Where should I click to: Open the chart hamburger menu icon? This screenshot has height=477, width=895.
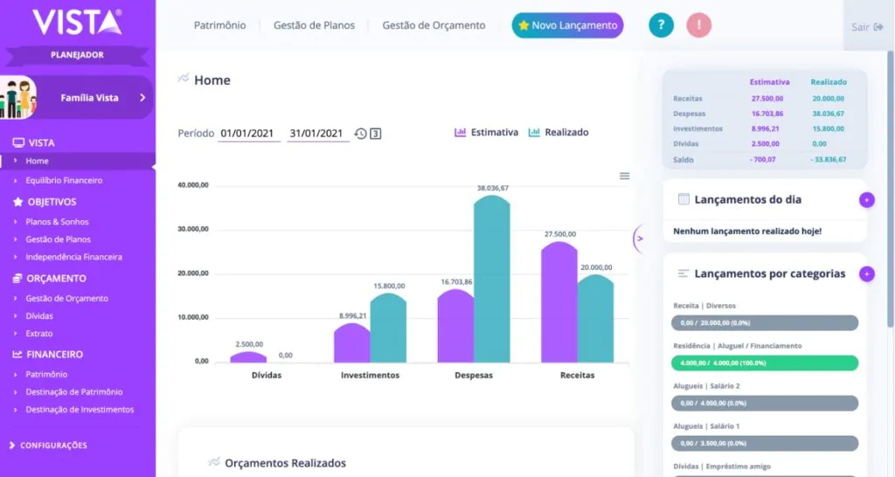624,176
